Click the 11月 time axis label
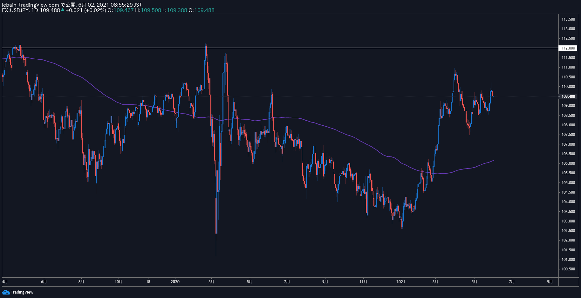 click(363, 282)
